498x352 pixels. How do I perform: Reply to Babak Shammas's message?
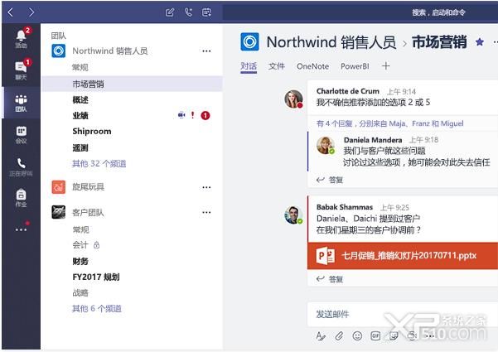[x=330, y=279]
